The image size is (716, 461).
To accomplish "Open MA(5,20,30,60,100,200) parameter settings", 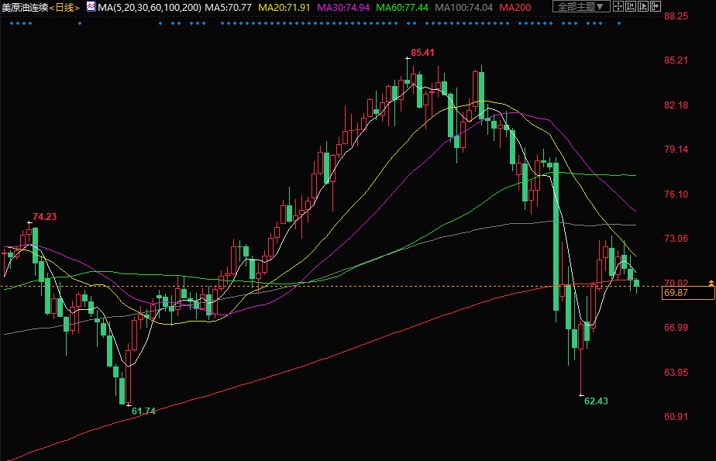I will 150,7.
